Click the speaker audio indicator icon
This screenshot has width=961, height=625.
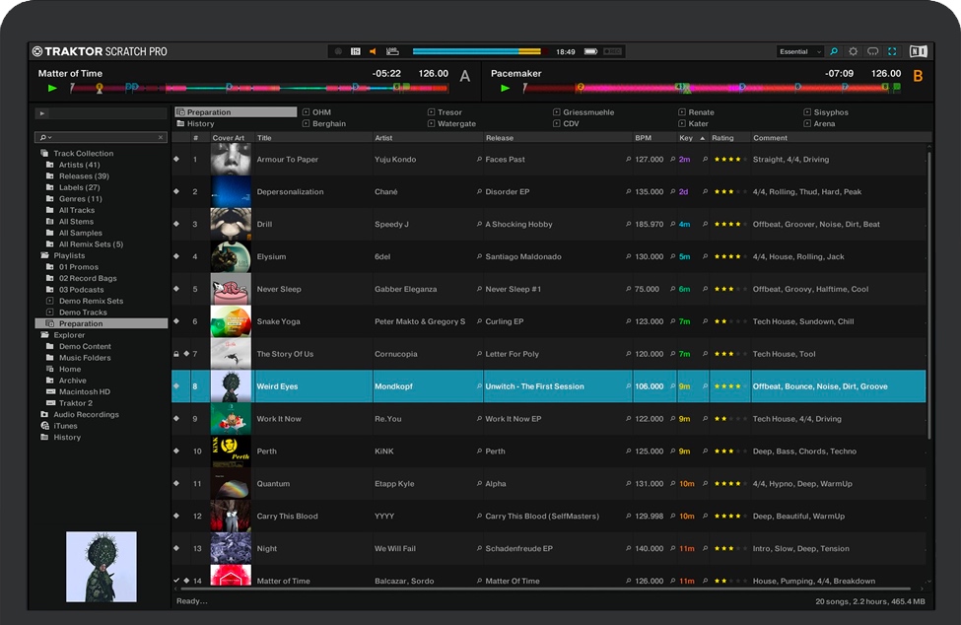coord(373,51)
